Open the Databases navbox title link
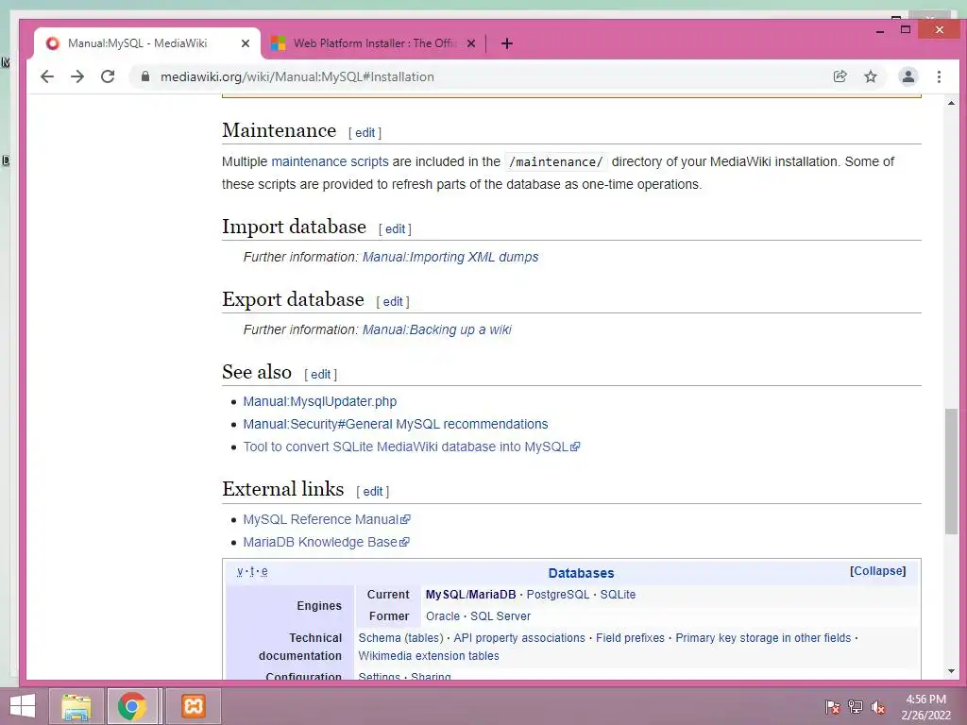This screenshot has width=967, height=725. point(581,573)
